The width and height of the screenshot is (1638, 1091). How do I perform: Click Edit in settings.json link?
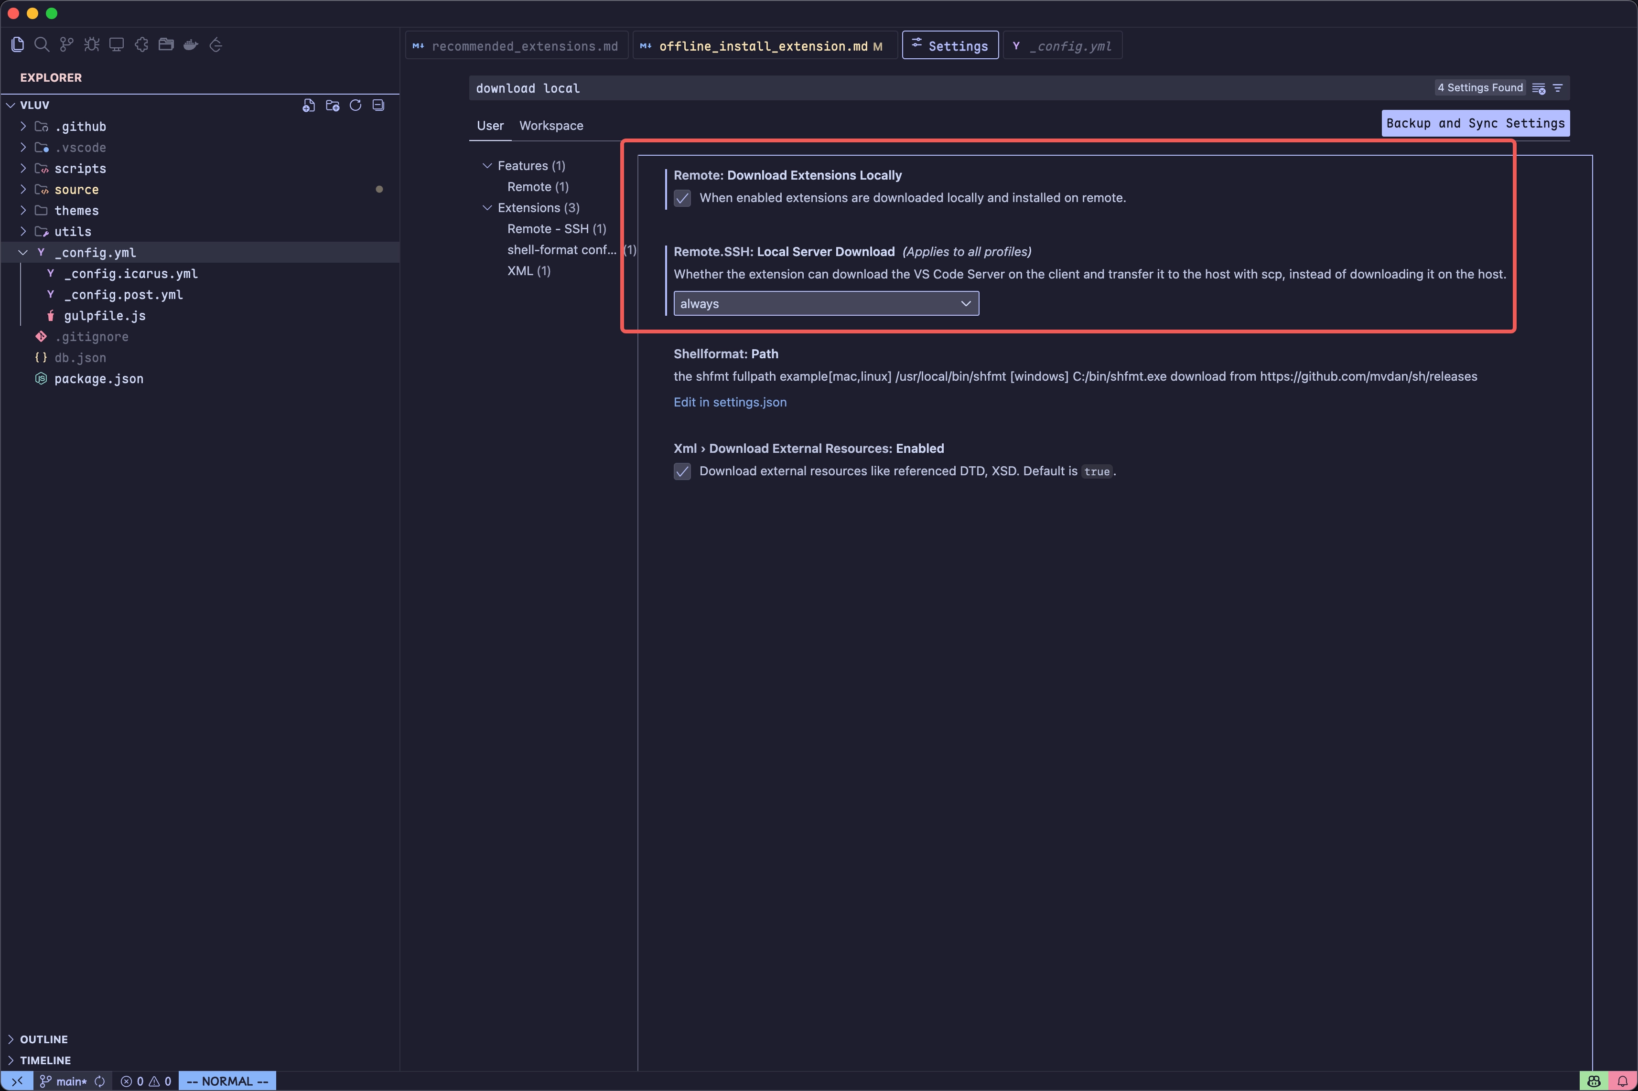pos(730,402)
